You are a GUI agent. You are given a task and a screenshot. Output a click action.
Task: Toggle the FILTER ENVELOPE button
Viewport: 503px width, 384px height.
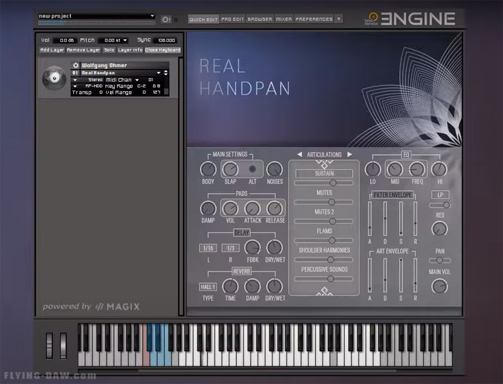pyautogui.click(x=392, y=195)
